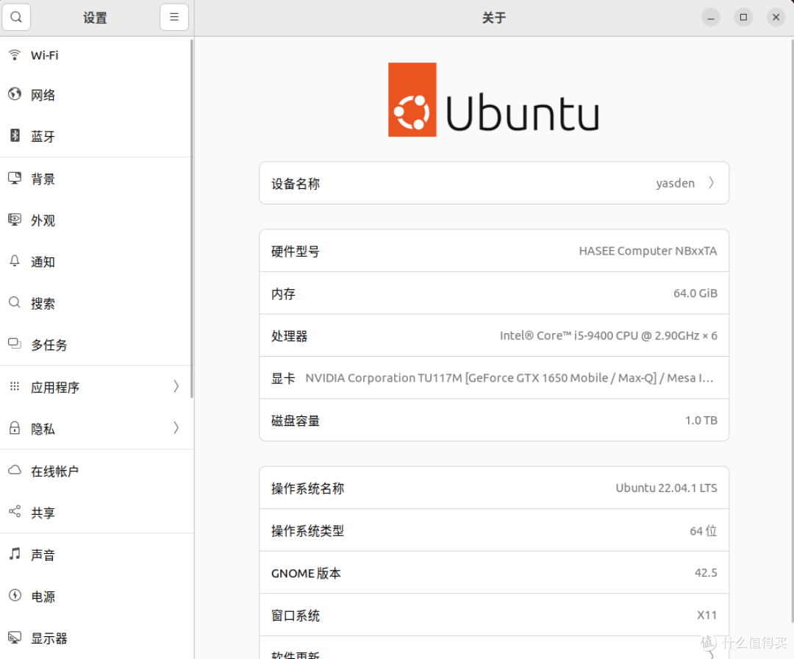The image size is (794, 659).
Task: Switch to 多任务 settings panel
Action: point(49,345)
